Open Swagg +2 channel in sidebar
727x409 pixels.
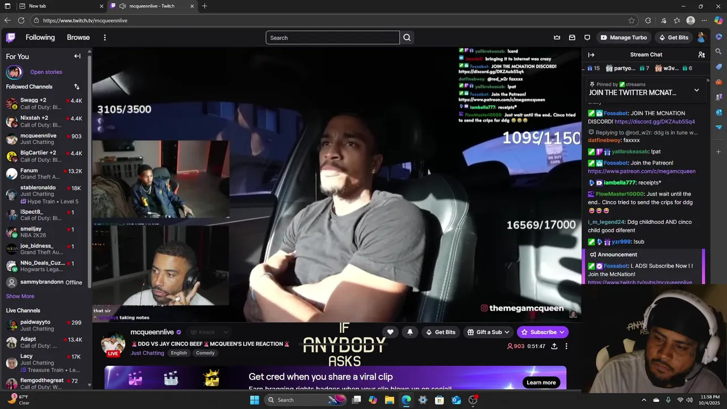coord(44,103)
